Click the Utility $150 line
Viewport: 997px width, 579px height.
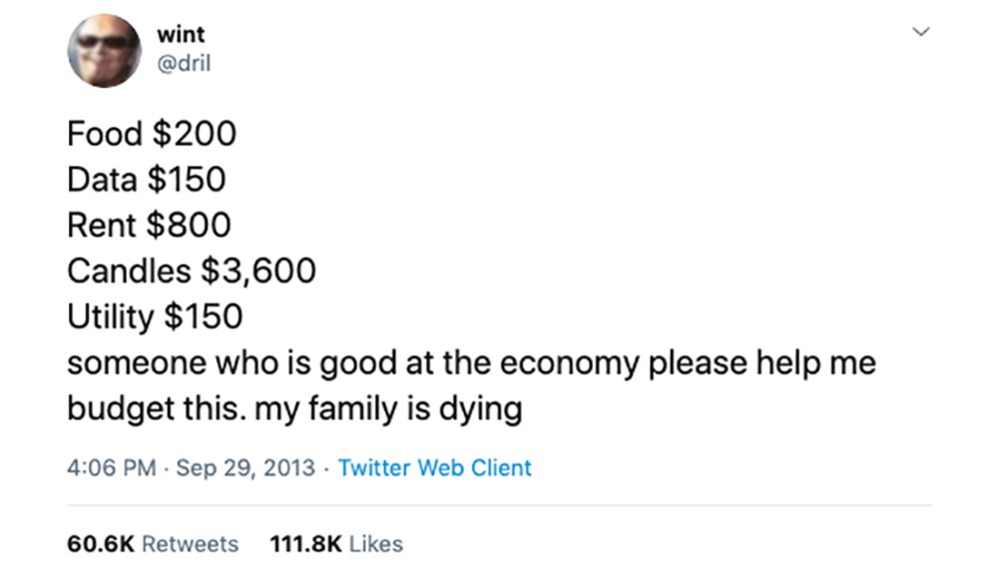tap(155, 316)
